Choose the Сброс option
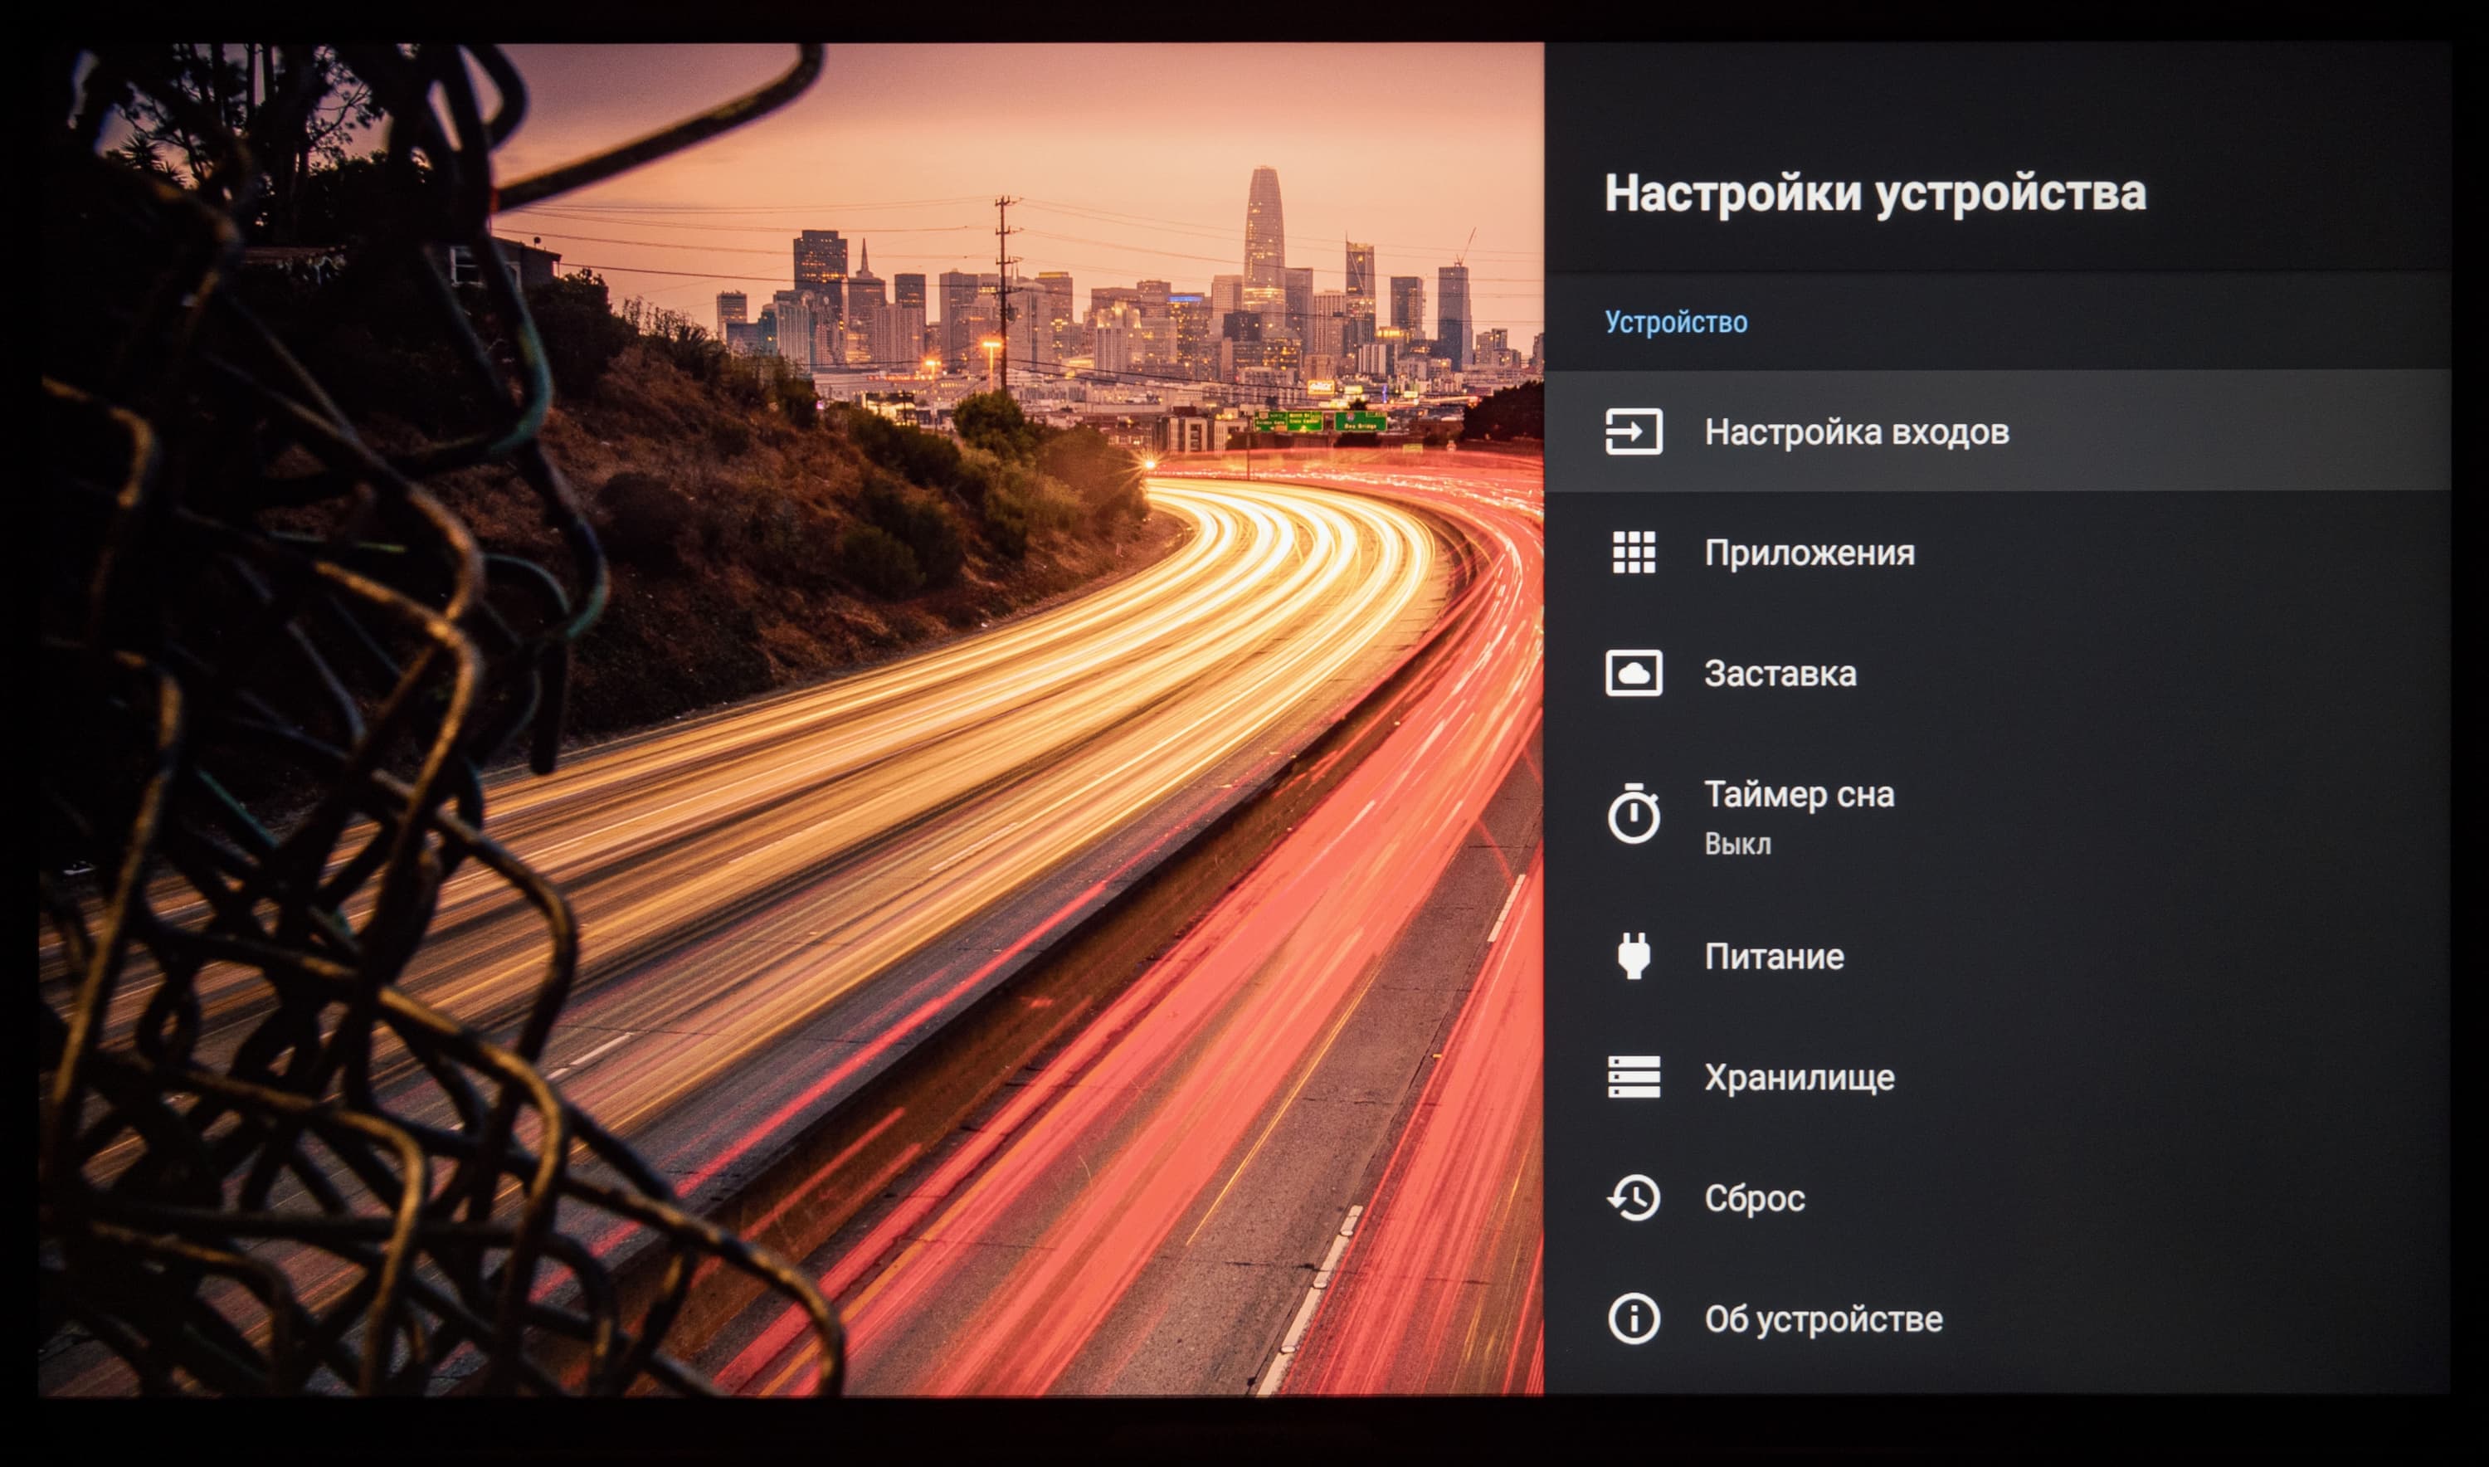Image resolution: width=2489 pixels, height=1467 pixels. pyautogui.click(x=1755, y=1198)
